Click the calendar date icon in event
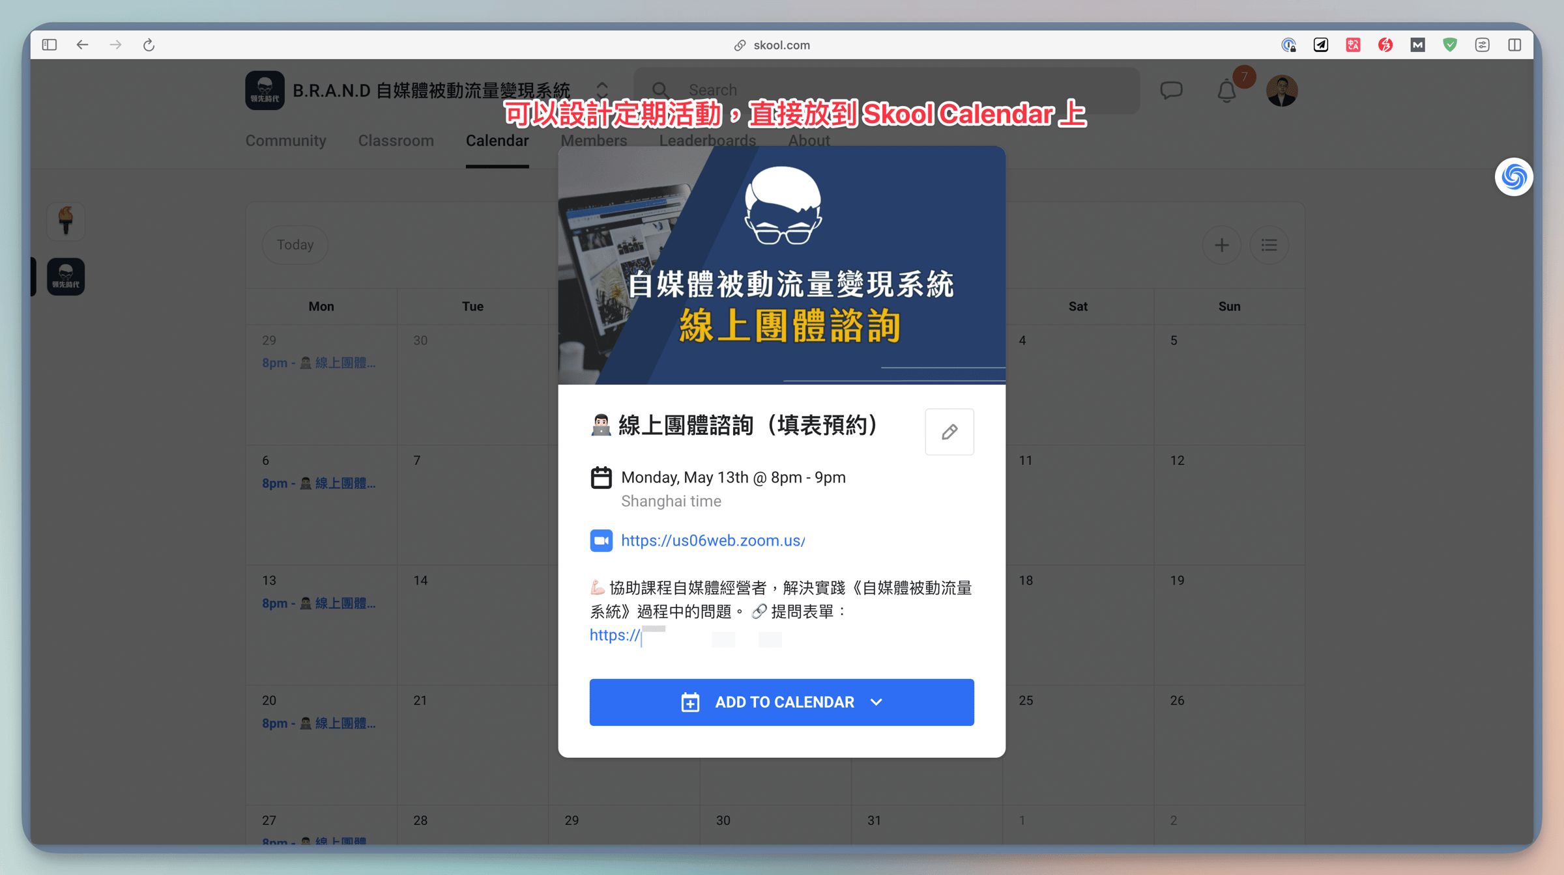Screen dimensions: 1564x875 point(601,477)
